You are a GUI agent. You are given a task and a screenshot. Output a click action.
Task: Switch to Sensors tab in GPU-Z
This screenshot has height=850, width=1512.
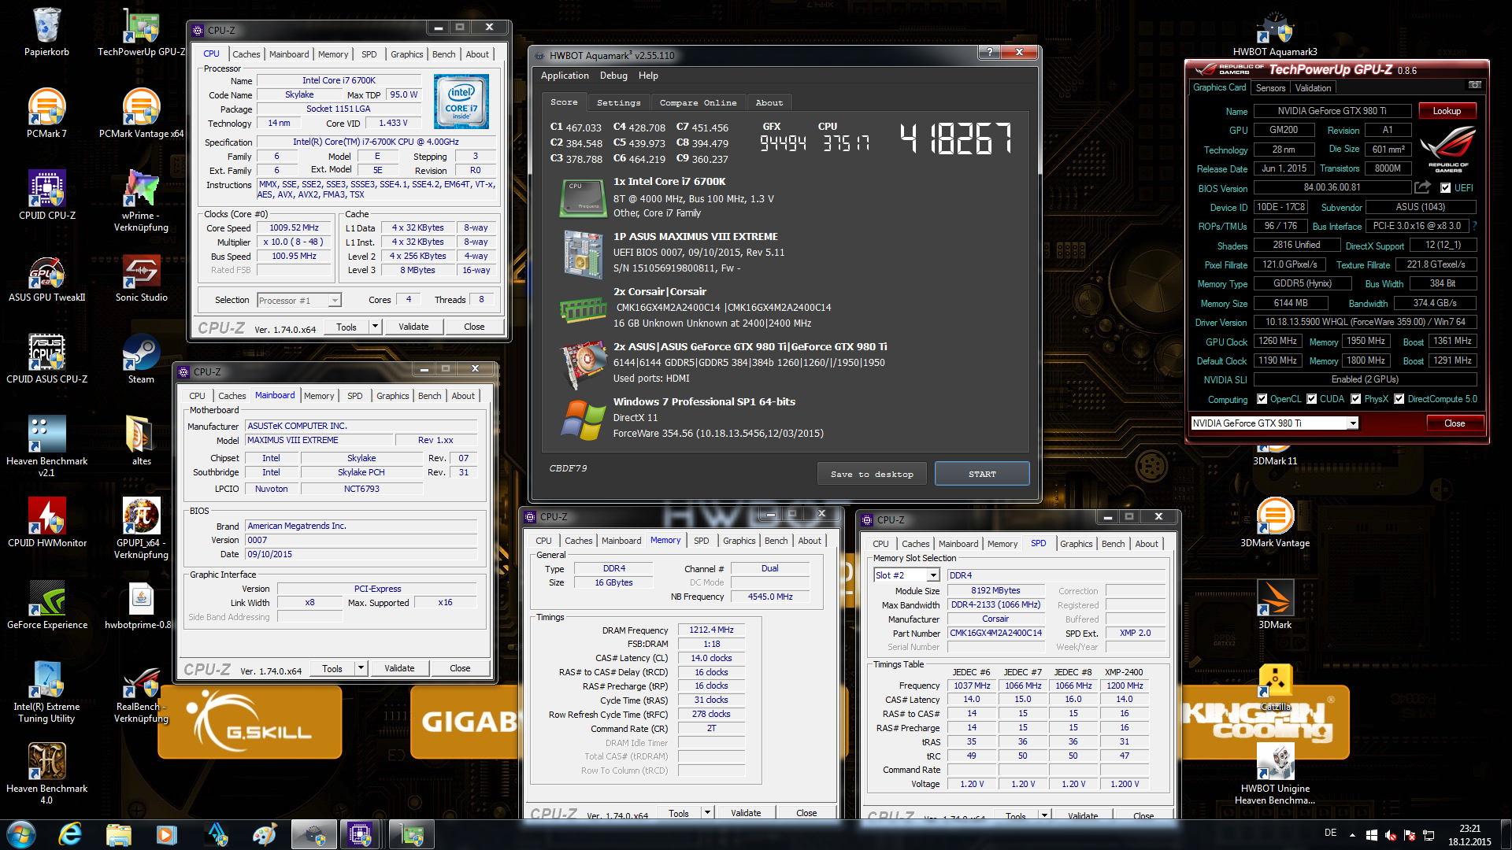pyautogui.click(x=1270, y=88)
